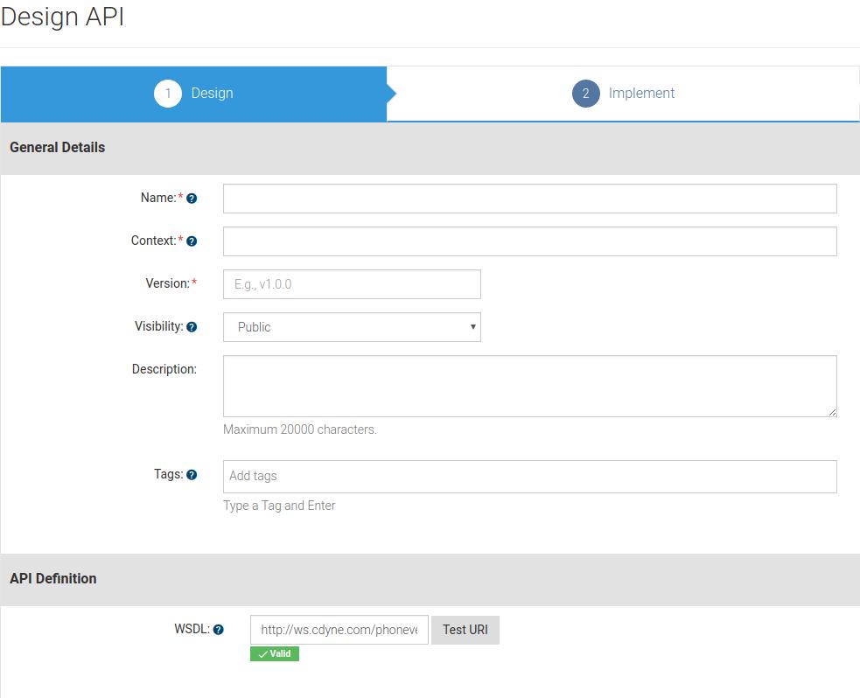Open the help icon beside Context

tap(190, 241)
